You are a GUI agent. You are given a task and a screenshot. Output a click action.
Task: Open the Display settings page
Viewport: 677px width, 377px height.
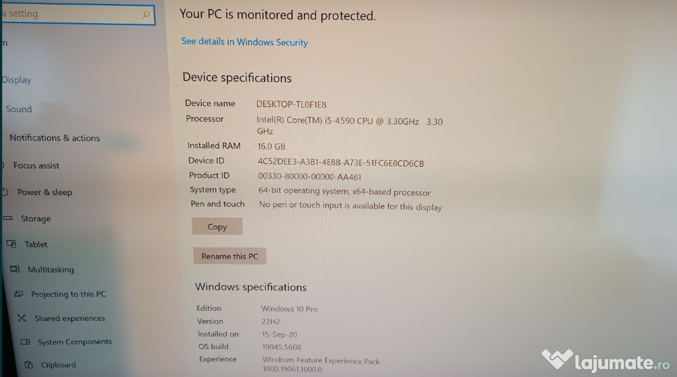tap(17, 80)
